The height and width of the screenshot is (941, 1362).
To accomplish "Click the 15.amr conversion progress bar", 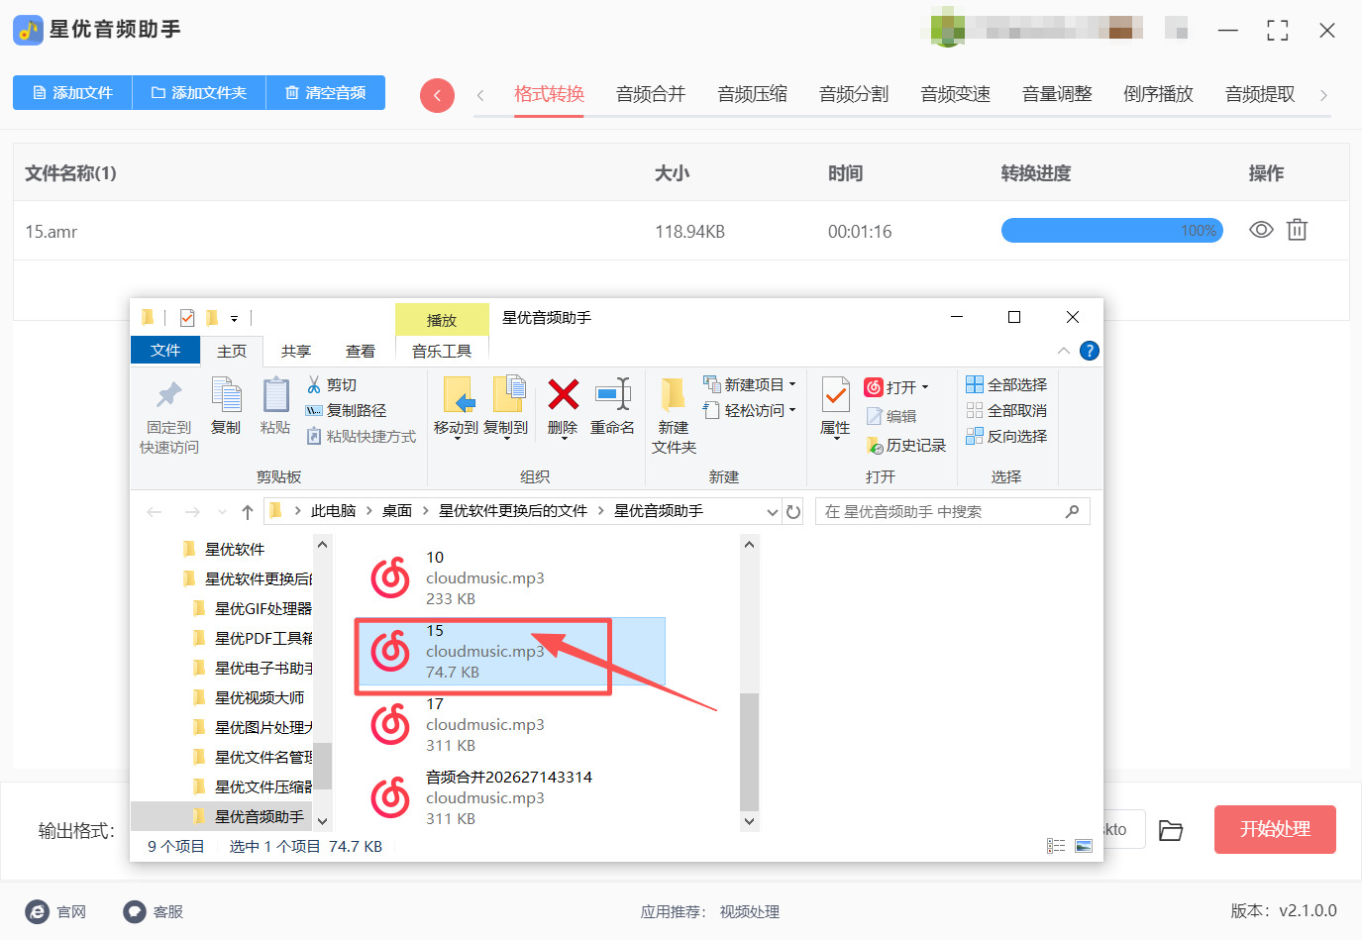I will click(1112, 231).
